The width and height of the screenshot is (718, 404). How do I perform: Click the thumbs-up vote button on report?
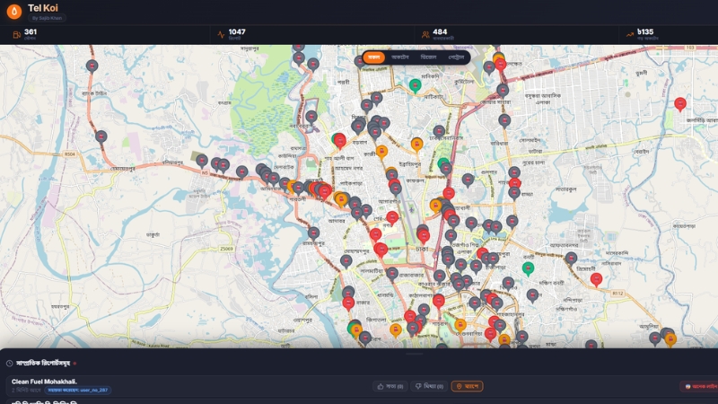coord(389,386)
